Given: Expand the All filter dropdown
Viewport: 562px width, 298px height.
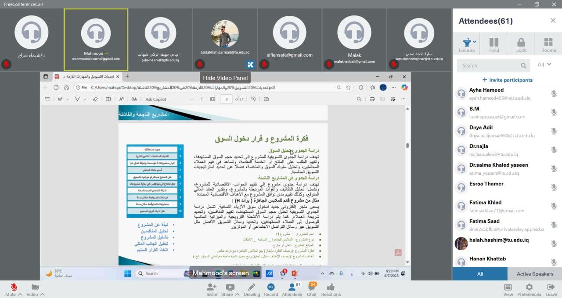Looking at the screenshot, I should pos(544,65).
